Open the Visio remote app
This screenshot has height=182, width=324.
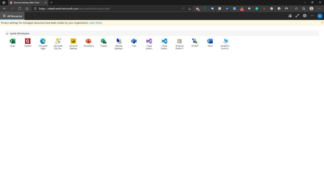(134, 42)
